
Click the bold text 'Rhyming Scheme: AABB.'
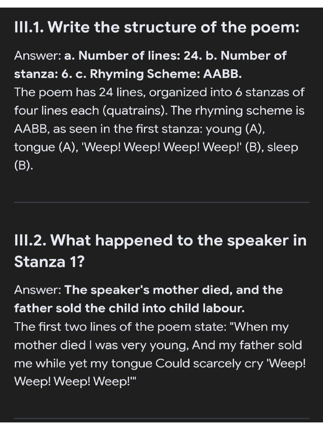pos(166,74)
